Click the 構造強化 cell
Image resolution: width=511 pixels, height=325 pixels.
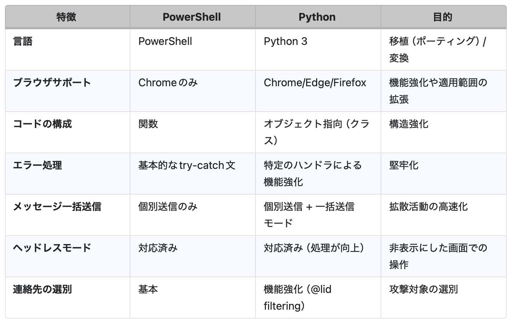pos(408,124)
